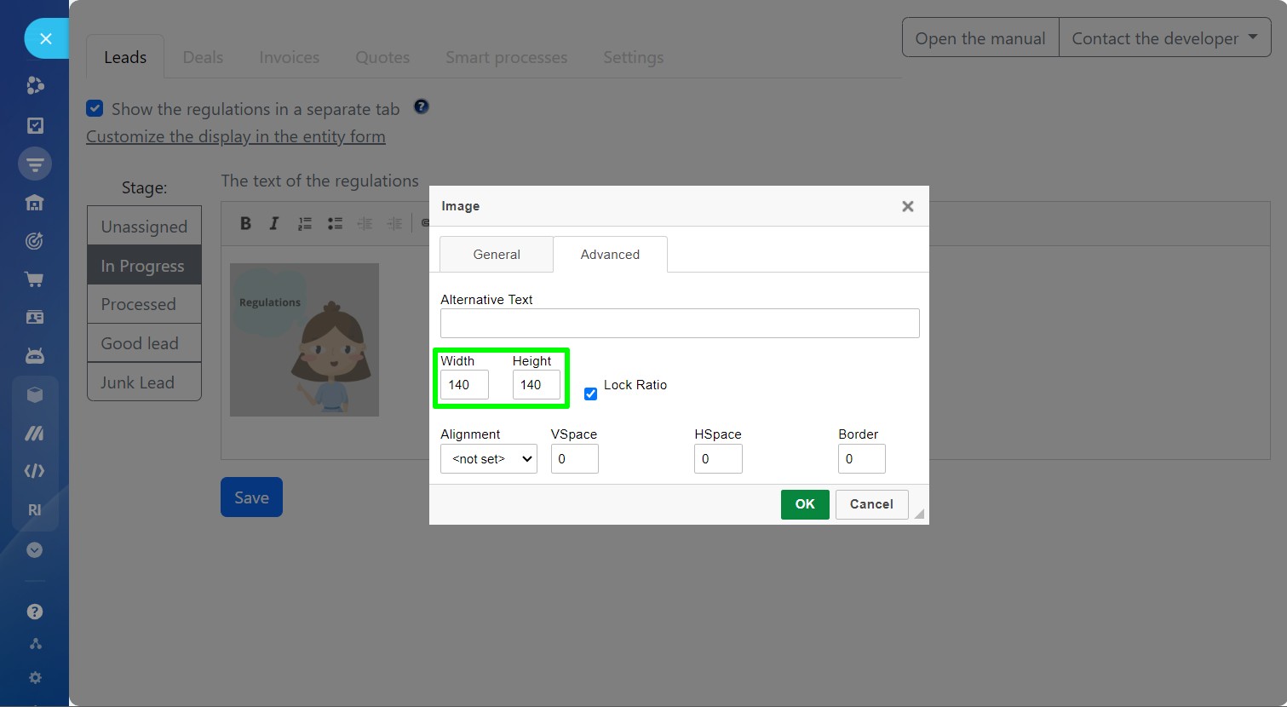Viewport: 1287px width, 707px height.
Task: Select the Advanced tab in Image dialog
Action: 610,255
